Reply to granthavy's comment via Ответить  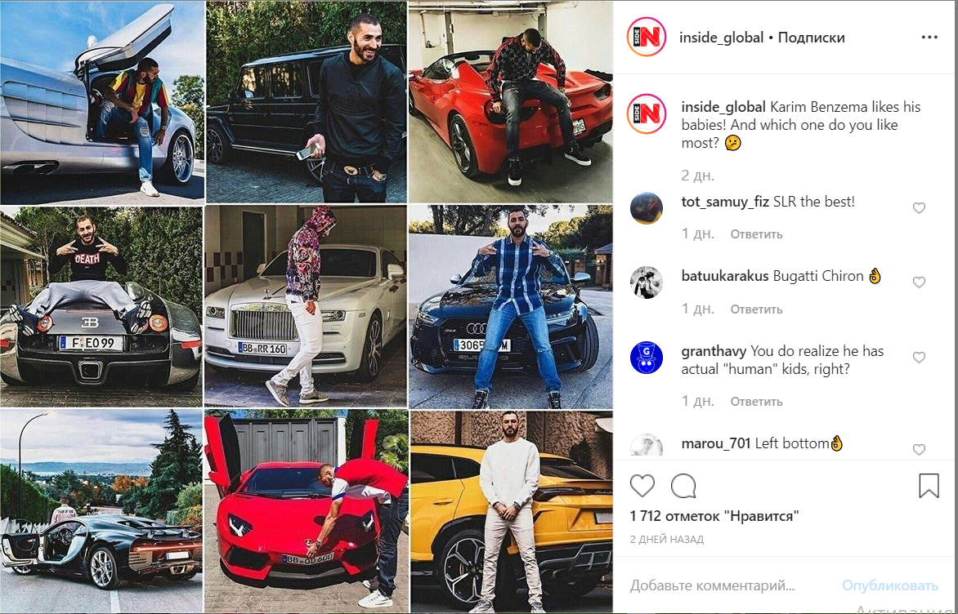coord(756,402)
